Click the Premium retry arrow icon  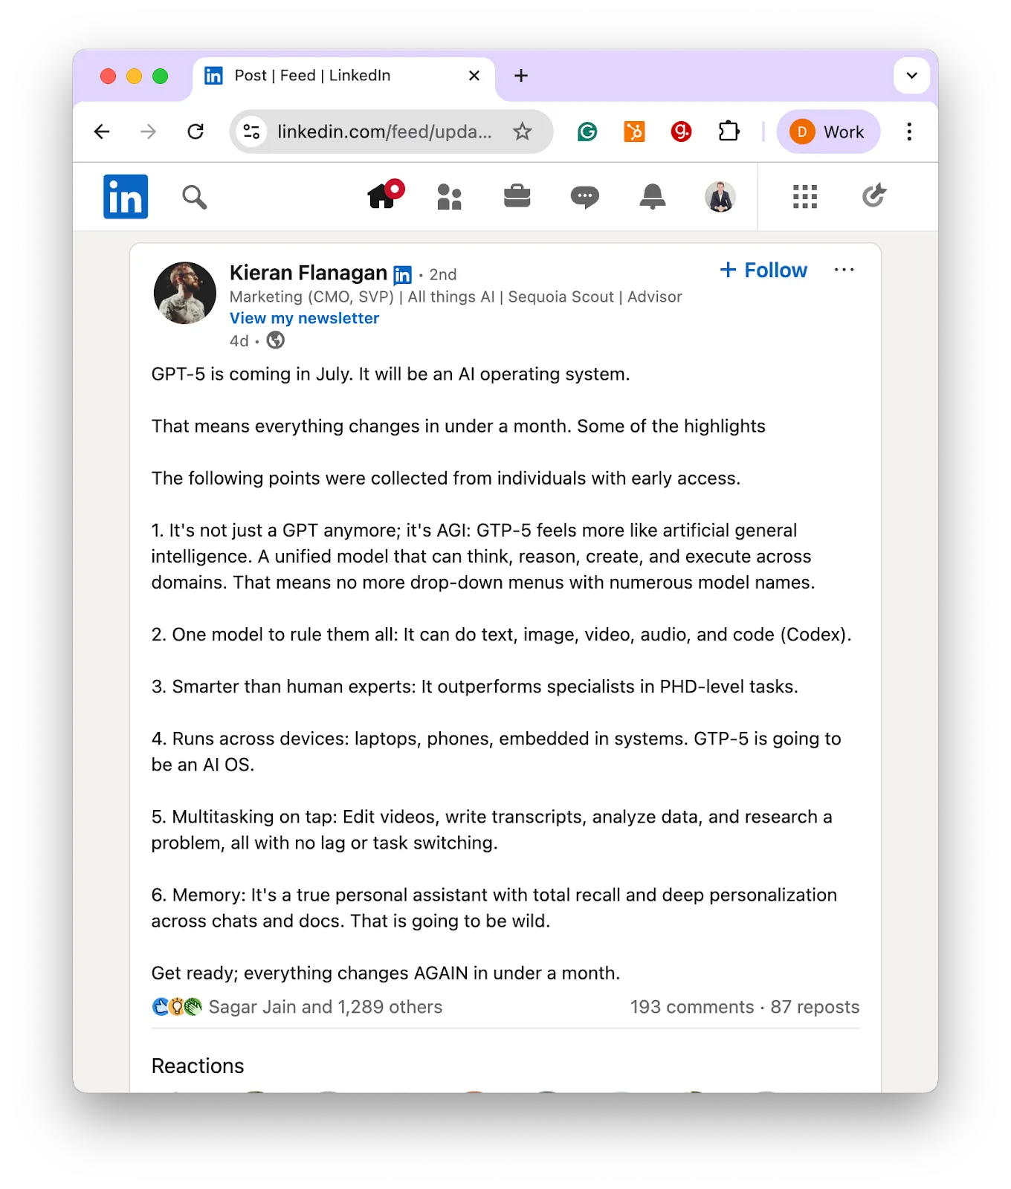point(873,195)
